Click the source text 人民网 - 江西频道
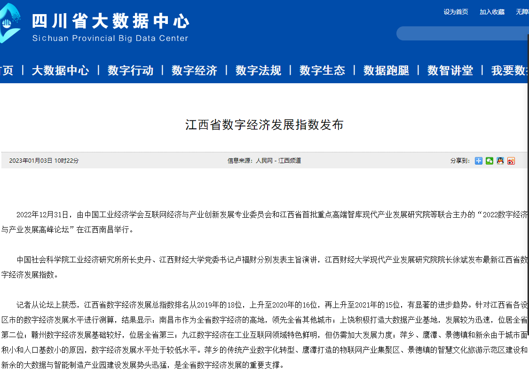The width and height of the screenshot is (529, 371). pyautogui.click(x=278, y=161)
